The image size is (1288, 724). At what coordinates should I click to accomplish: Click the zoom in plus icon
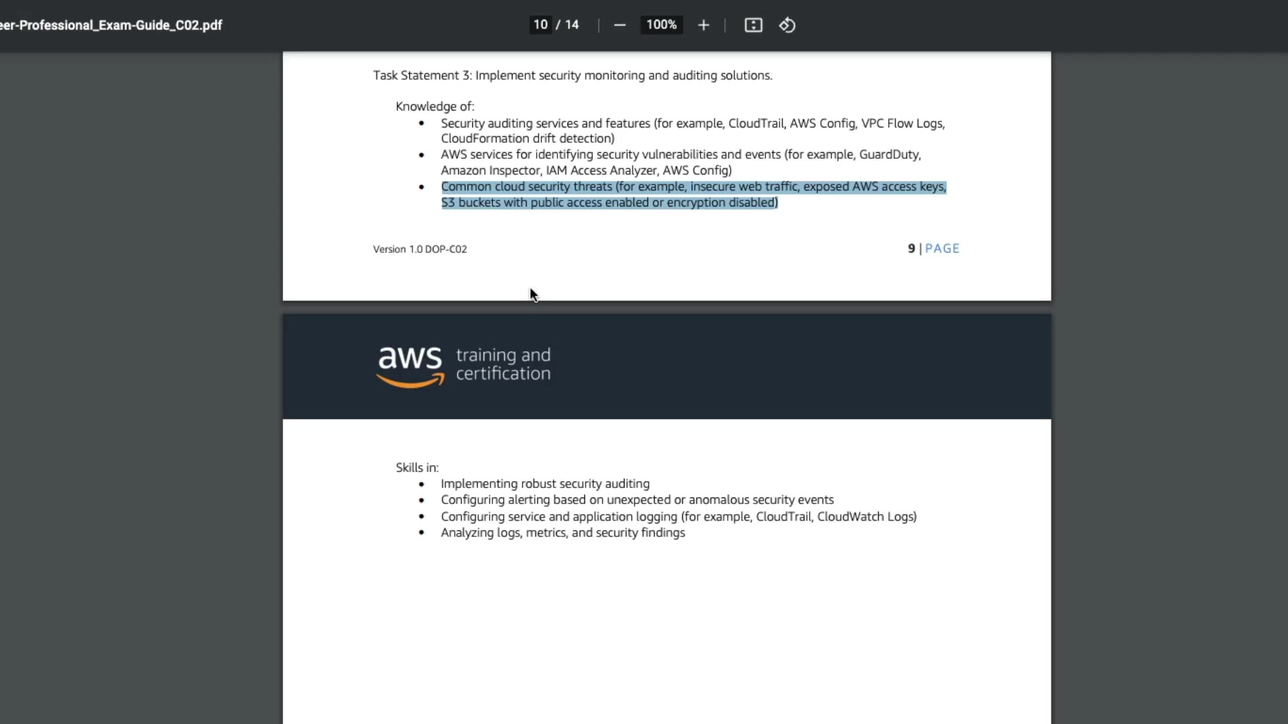pos(703,25)
